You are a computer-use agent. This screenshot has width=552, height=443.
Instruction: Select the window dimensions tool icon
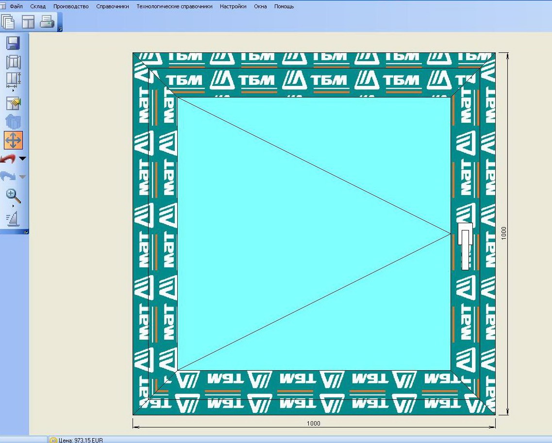14,80
